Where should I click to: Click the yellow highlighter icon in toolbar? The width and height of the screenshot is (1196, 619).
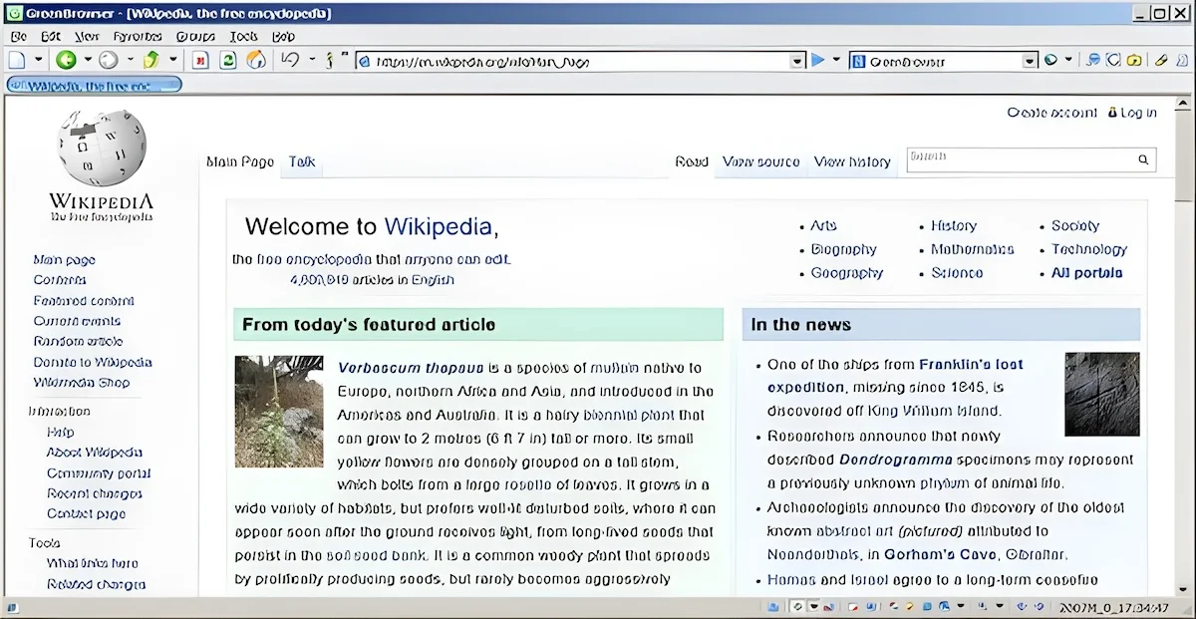point(1161,60)
